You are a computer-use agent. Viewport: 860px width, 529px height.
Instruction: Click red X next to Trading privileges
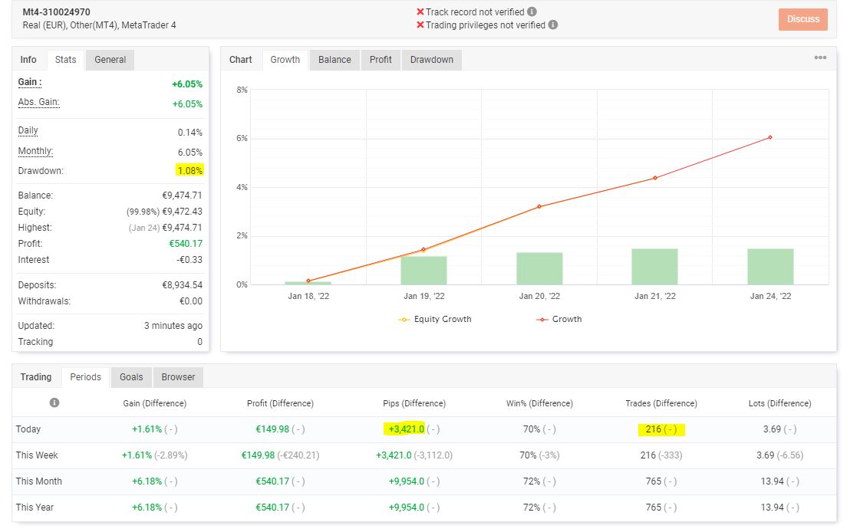coord(420,25)
